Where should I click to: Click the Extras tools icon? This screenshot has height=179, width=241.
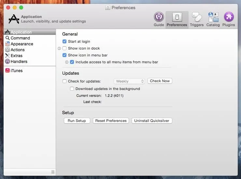click(7, 55)
